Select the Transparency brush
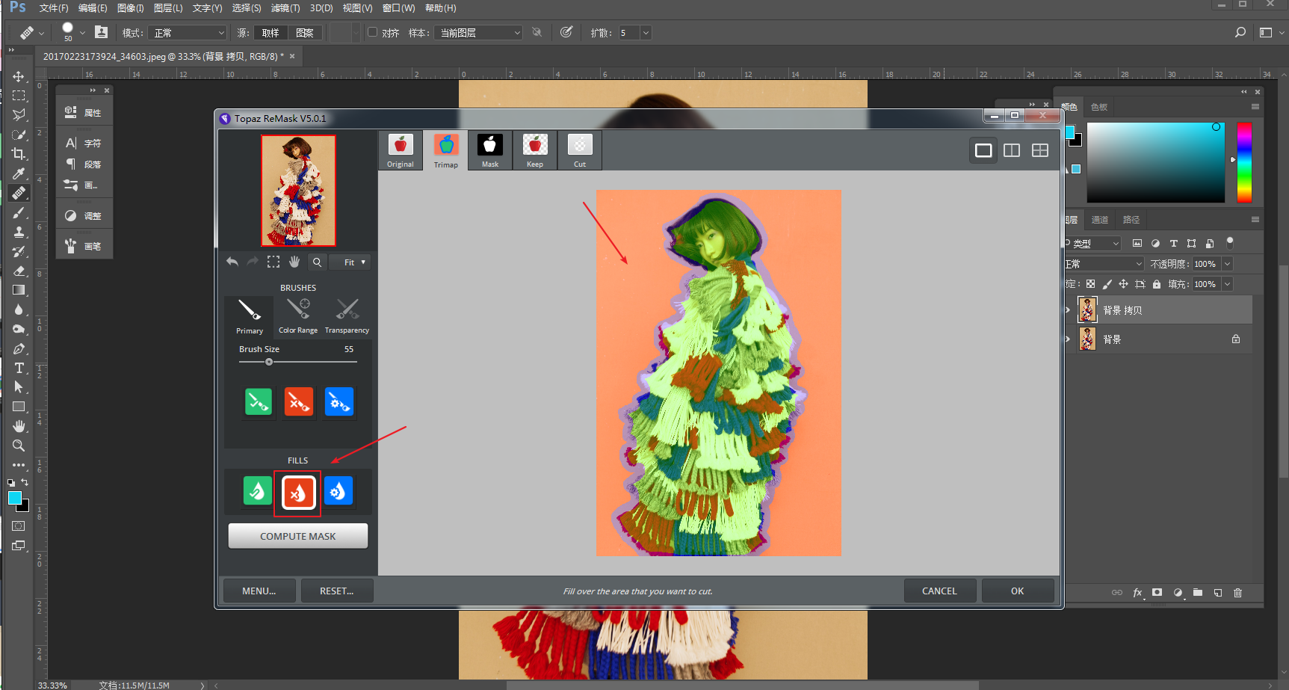The height and width of the screenshot is (690, 1289). (347, 316)
